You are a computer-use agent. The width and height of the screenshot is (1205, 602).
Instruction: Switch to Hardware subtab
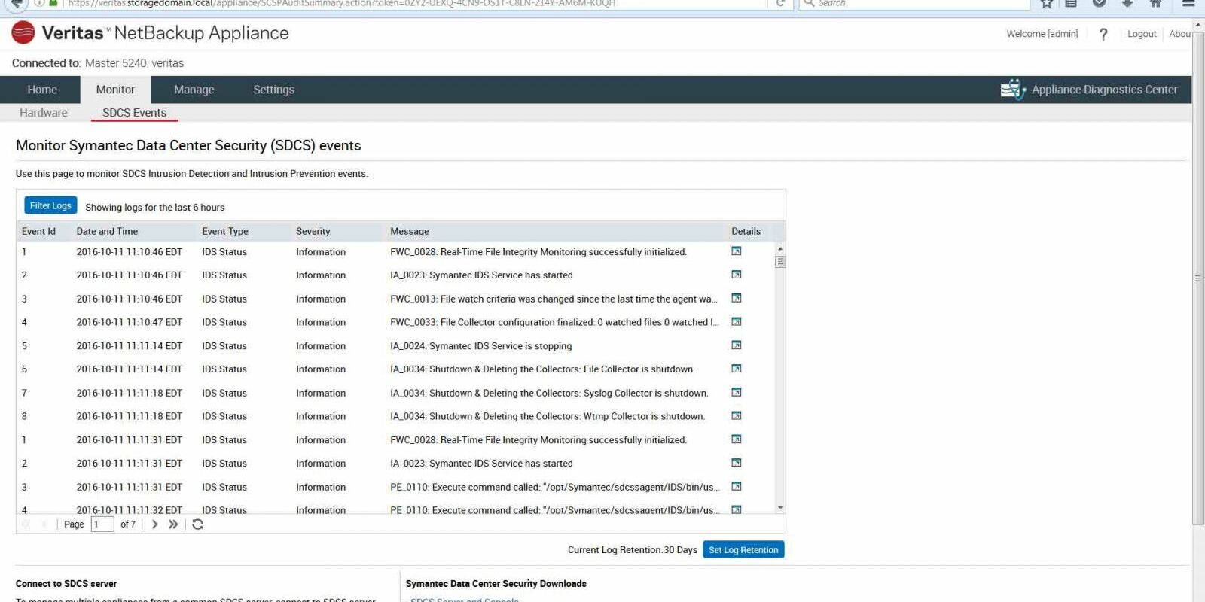click(x=44, y=113)
